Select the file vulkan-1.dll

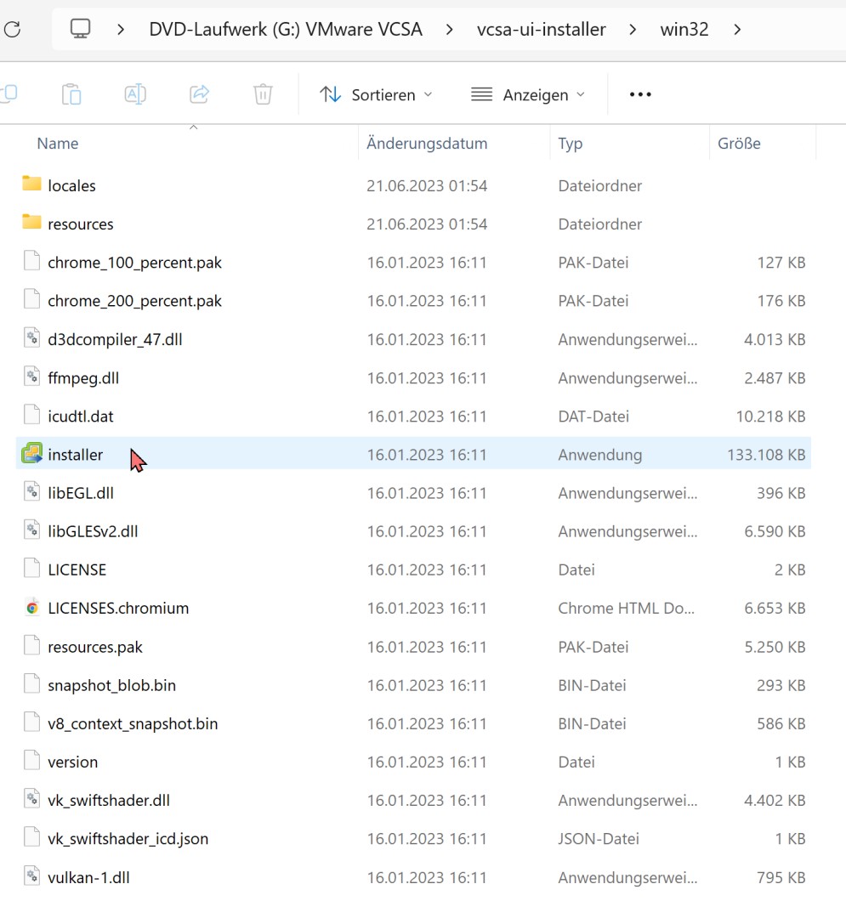pos(89,877)
